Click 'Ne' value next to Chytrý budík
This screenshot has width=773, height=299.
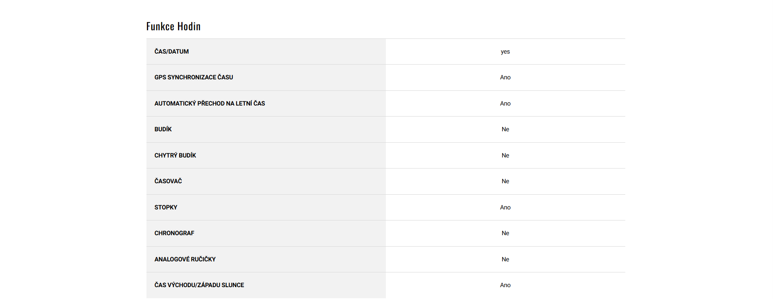pos(505,155)
